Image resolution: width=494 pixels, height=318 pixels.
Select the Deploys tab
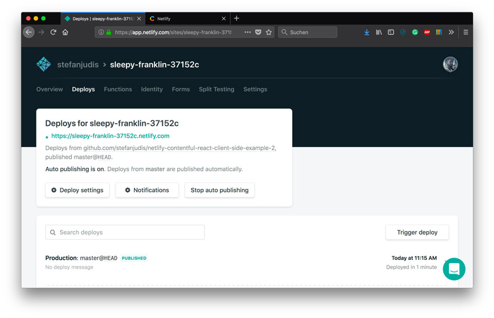tap(83, 89)
